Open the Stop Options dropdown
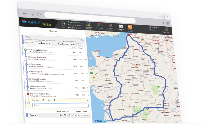The width and height of the screenshot is (212, 126). pyautogui.click(x=64, y=44)
